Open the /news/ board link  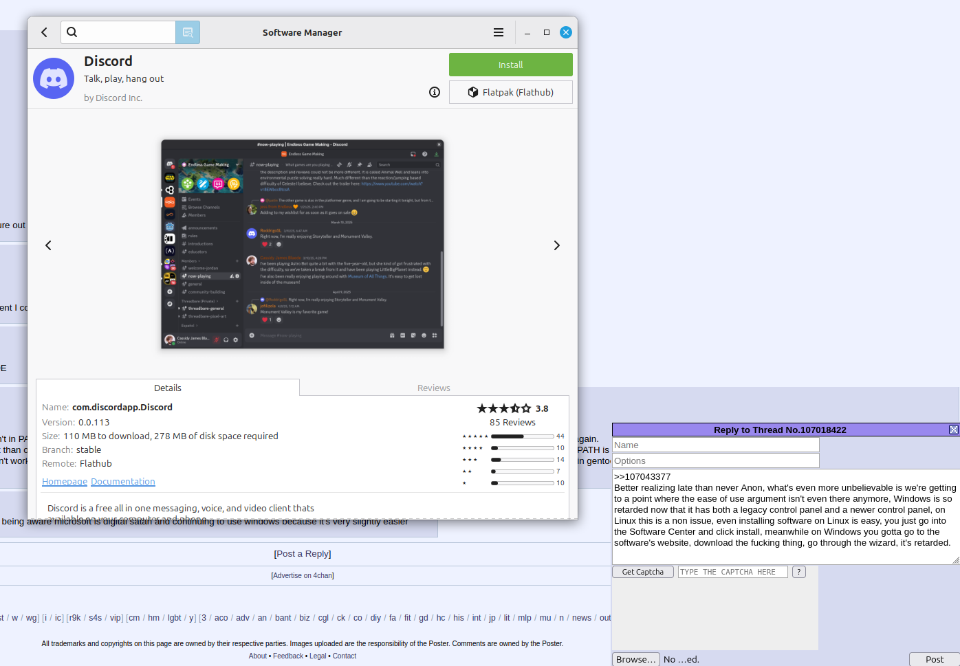coord(582,618)
